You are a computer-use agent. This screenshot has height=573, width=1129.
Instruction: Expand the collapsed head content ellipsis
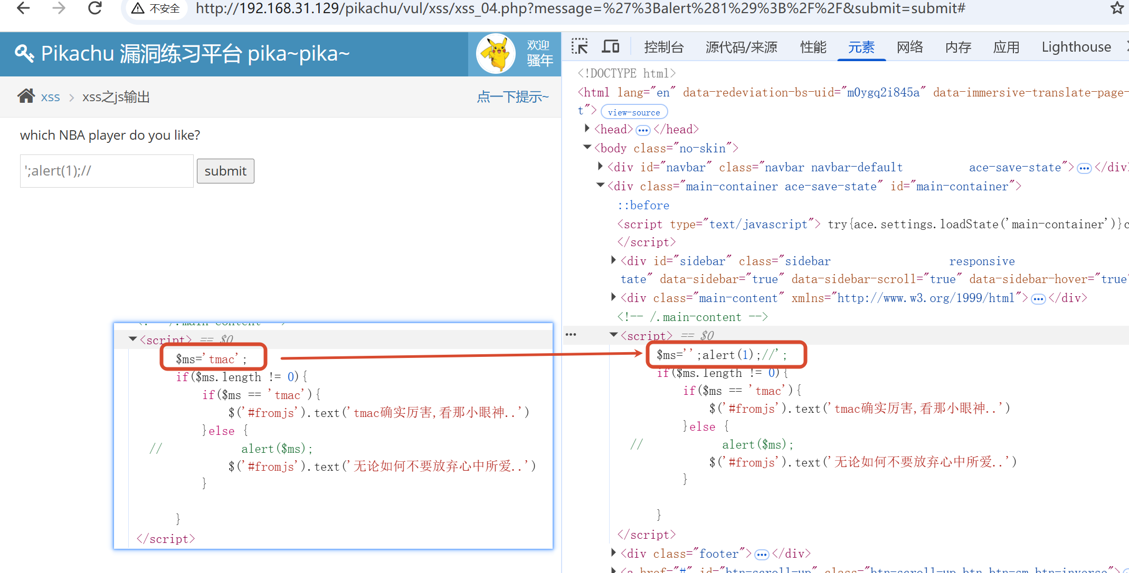point(643,130)
